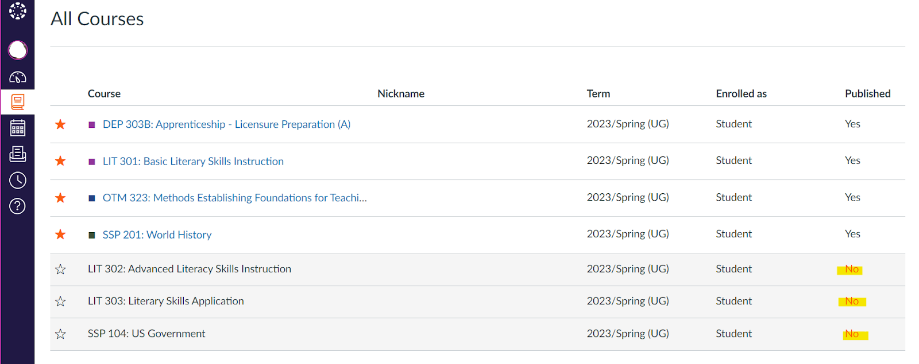Open the Calendar icon in sidebar
919x364 pixels.
pos(17,128)
